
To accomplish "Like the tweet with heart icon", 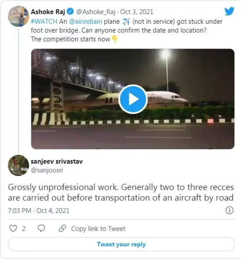I will 13,228.
